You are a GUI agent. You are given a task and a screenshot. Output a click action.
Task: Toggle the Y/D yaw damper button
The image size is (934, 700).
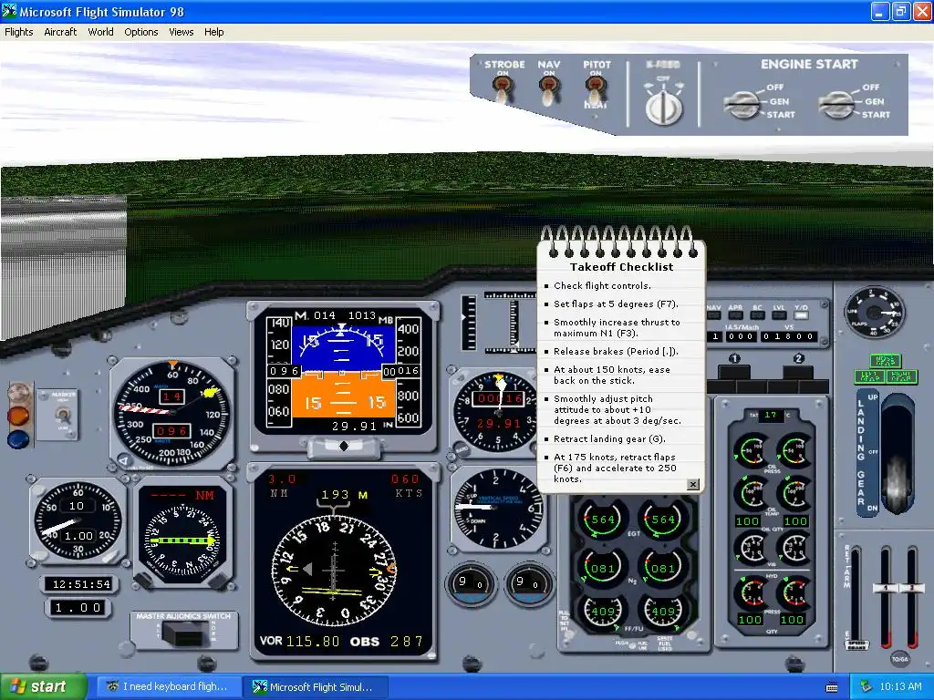[x=801, y=315]
